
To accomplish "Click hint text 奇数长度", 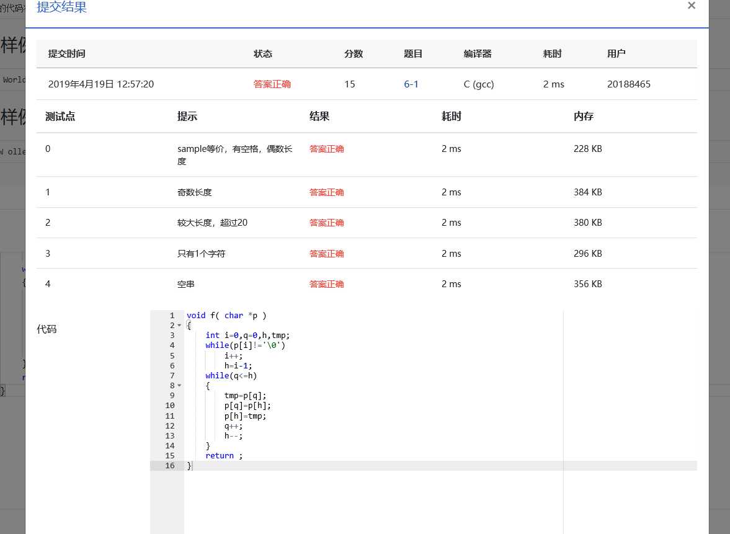I will click(x=195, y=192).
